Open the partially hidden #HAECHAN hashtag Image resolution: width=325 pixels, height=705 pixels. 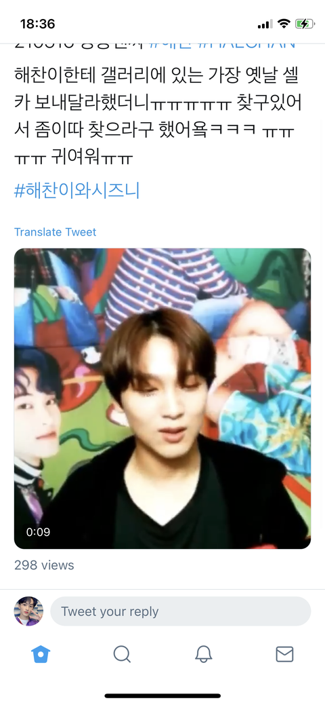tap(247, 46)
